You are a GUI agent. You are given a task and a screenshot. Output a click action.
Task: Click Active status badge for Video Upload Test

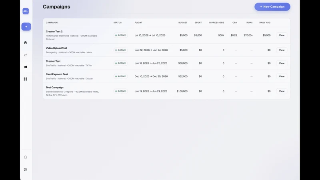pos(120,50)
